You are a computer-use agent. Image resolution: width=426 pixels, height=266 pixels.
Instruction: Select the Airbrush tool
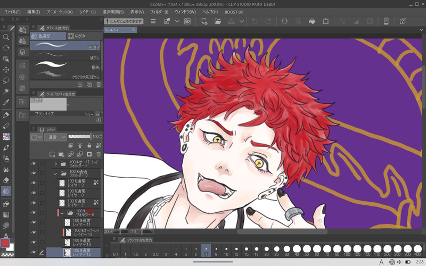point(6,158)
